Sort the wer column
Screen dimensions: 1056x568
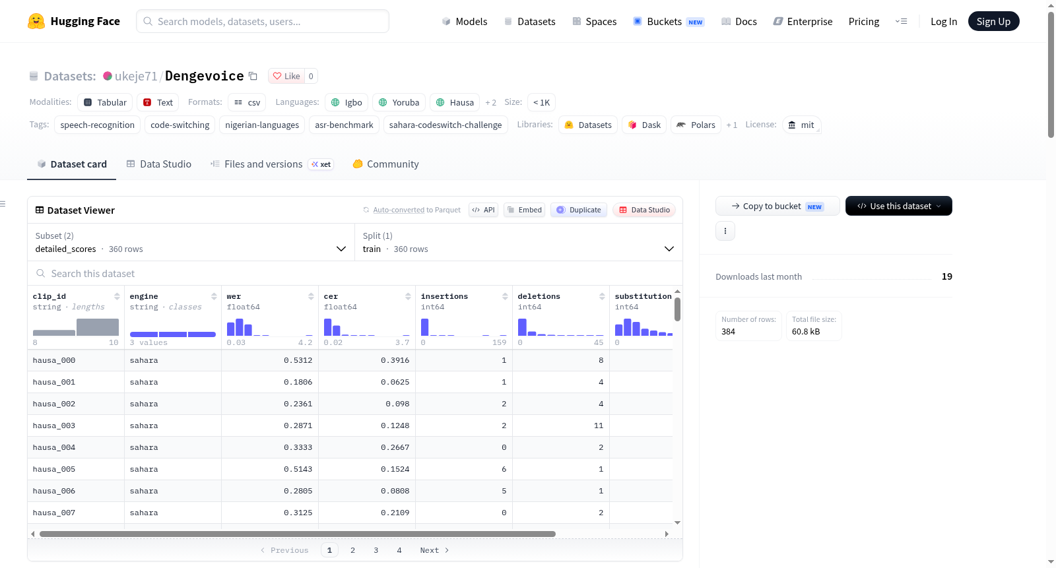pos(311,296)
